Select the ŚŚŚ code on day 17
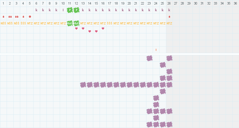 point(110,23)
